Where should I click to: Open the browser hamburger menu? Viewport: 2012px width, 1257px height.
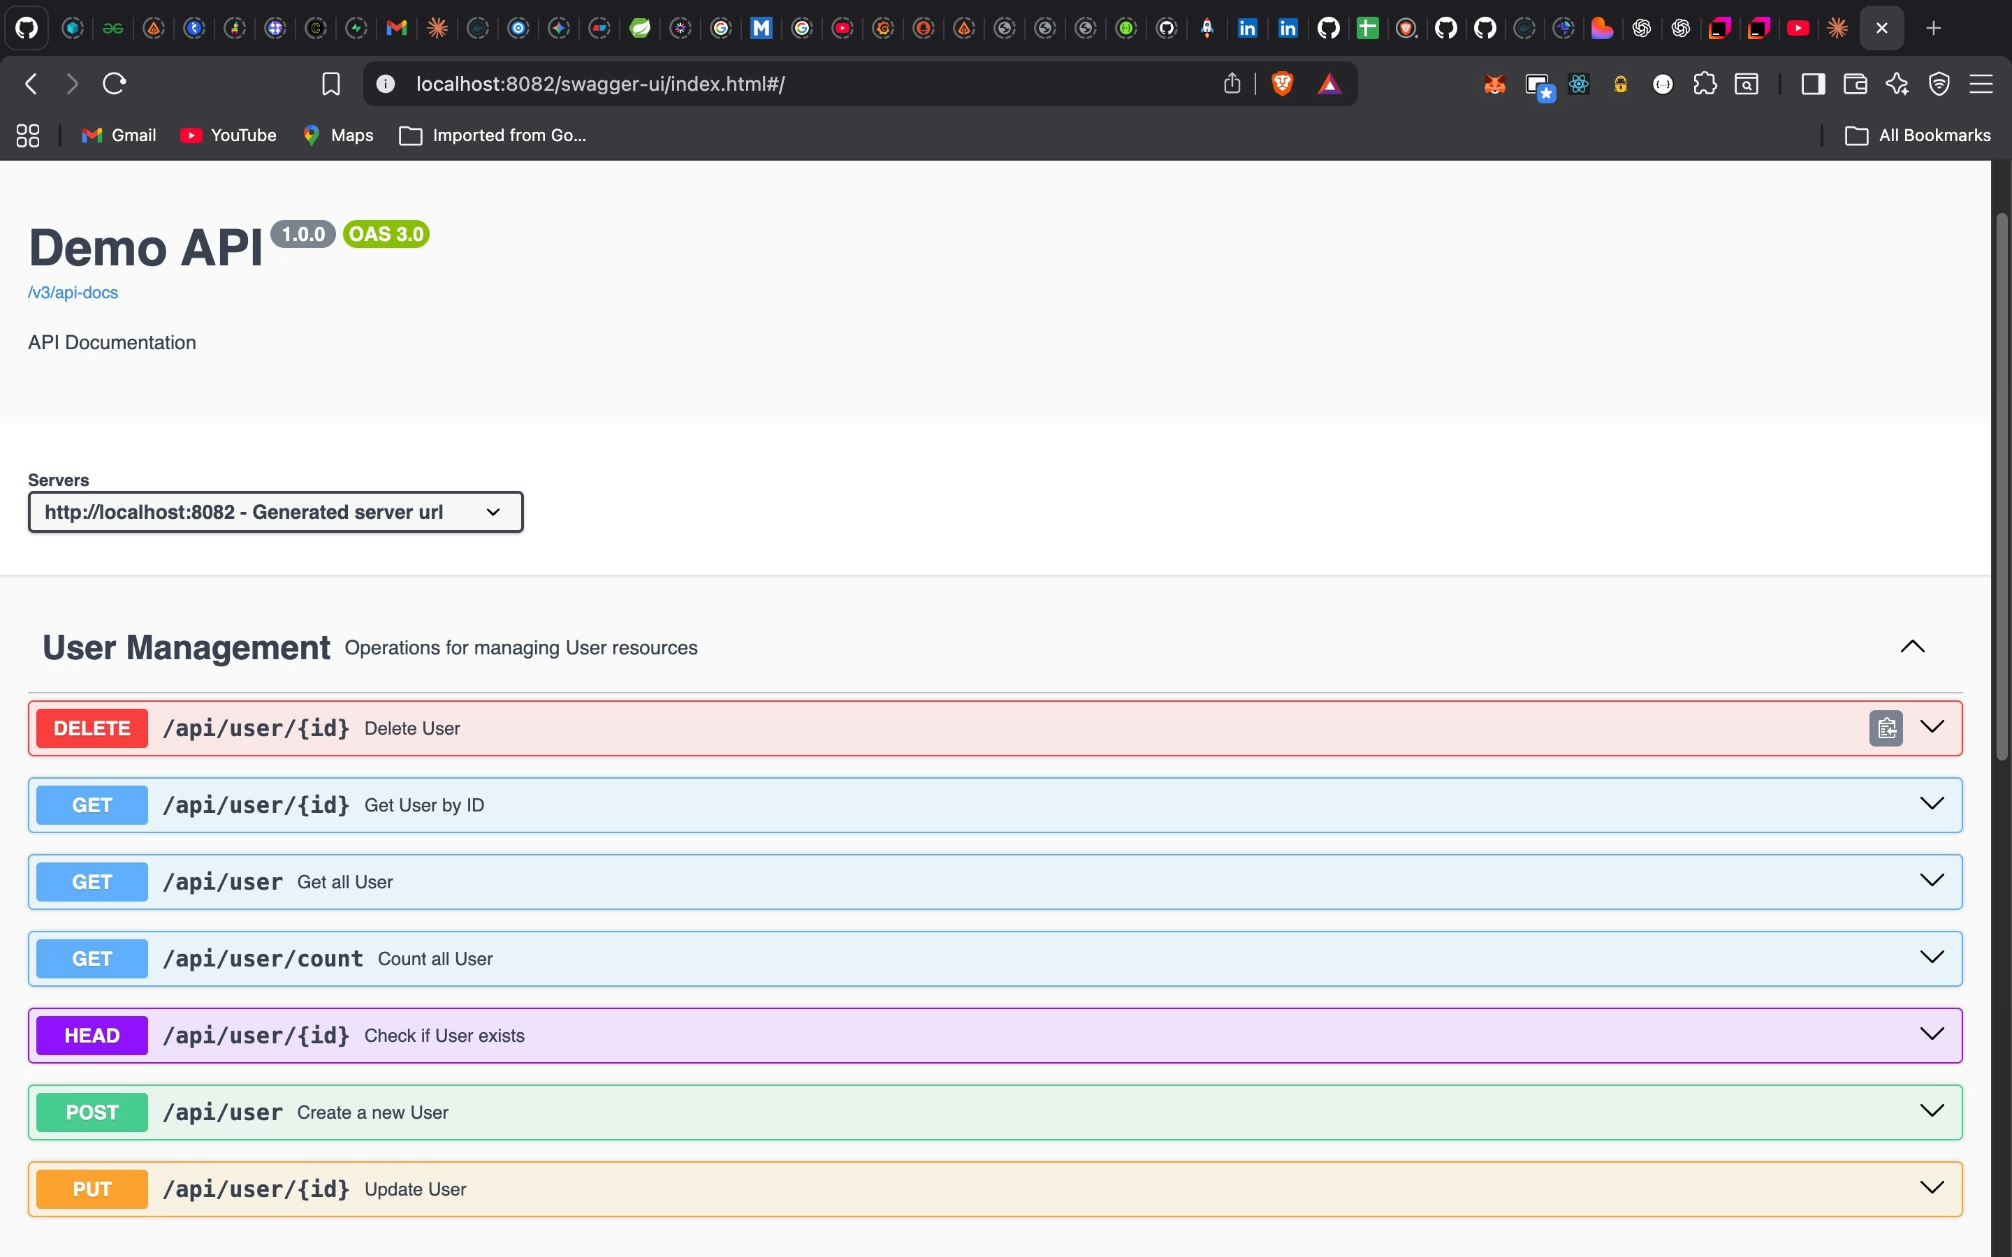tap(1982, 83)
